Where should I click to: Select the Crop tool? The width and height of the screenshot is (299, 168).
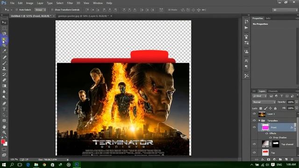coord(4,45)
